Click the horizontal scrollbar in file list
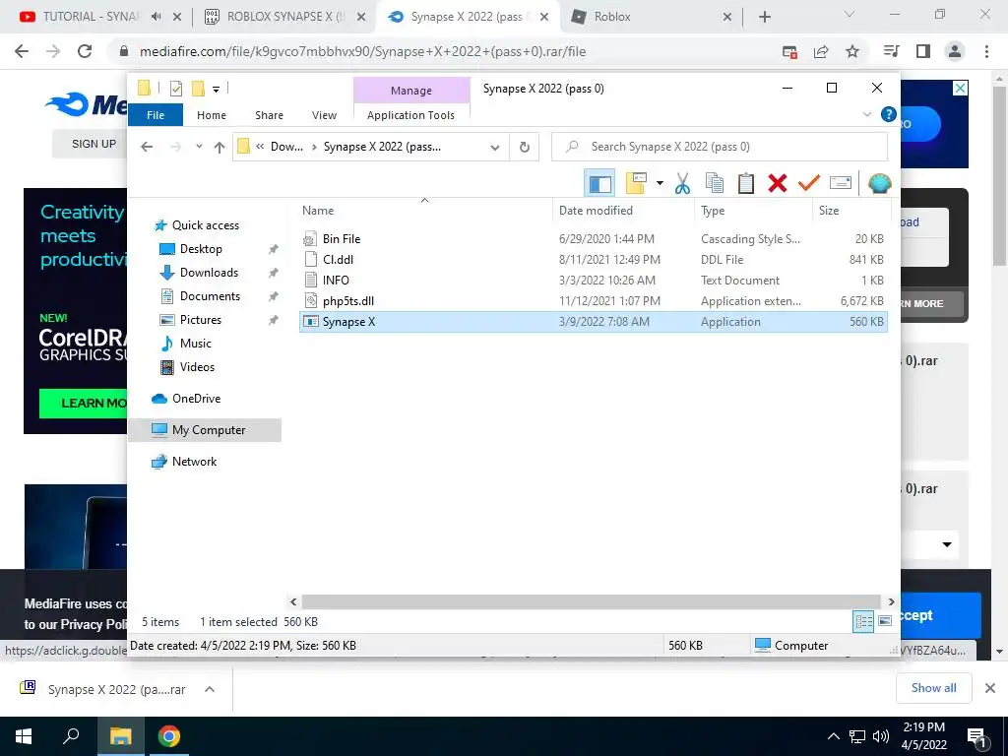1008x756 pixels. point(592,601)
